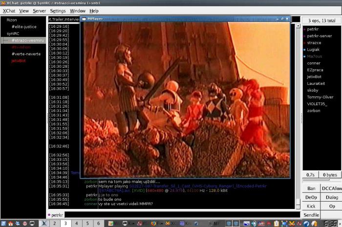Activate the Firefox taskbar entry
342x227 pixels.
(157, 223)
